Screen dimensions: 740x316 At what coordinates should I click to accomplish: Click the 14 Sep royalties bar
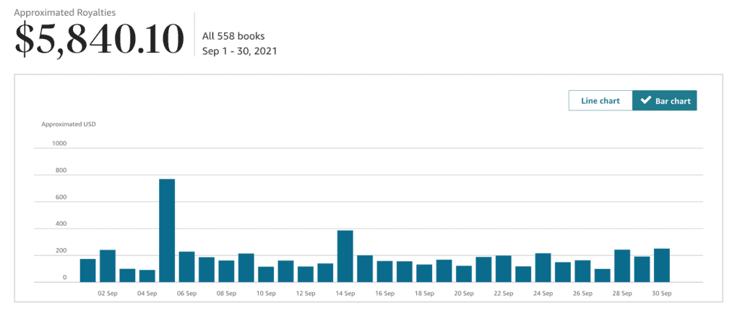(x=345, y=256)
